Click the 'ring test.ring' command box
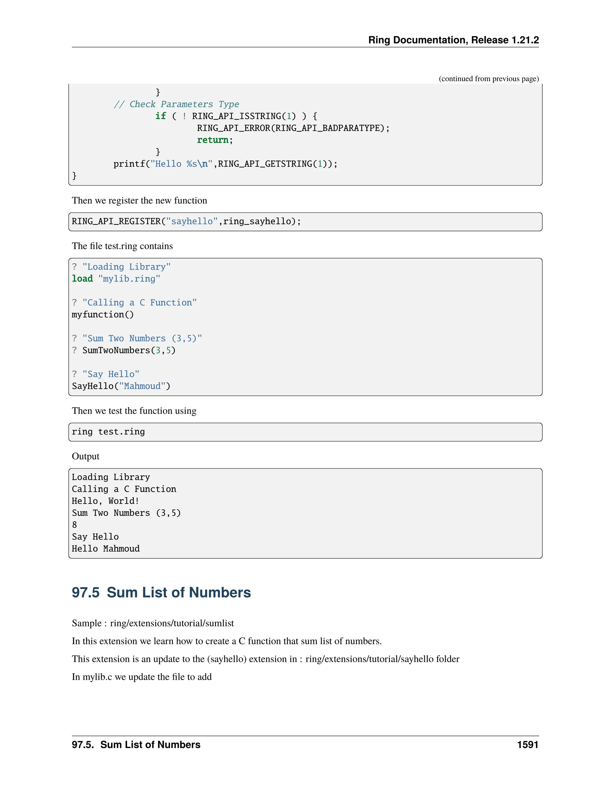The width and height of the screenshot is (611, 790). pyautogui.click(x=108, y=432)
